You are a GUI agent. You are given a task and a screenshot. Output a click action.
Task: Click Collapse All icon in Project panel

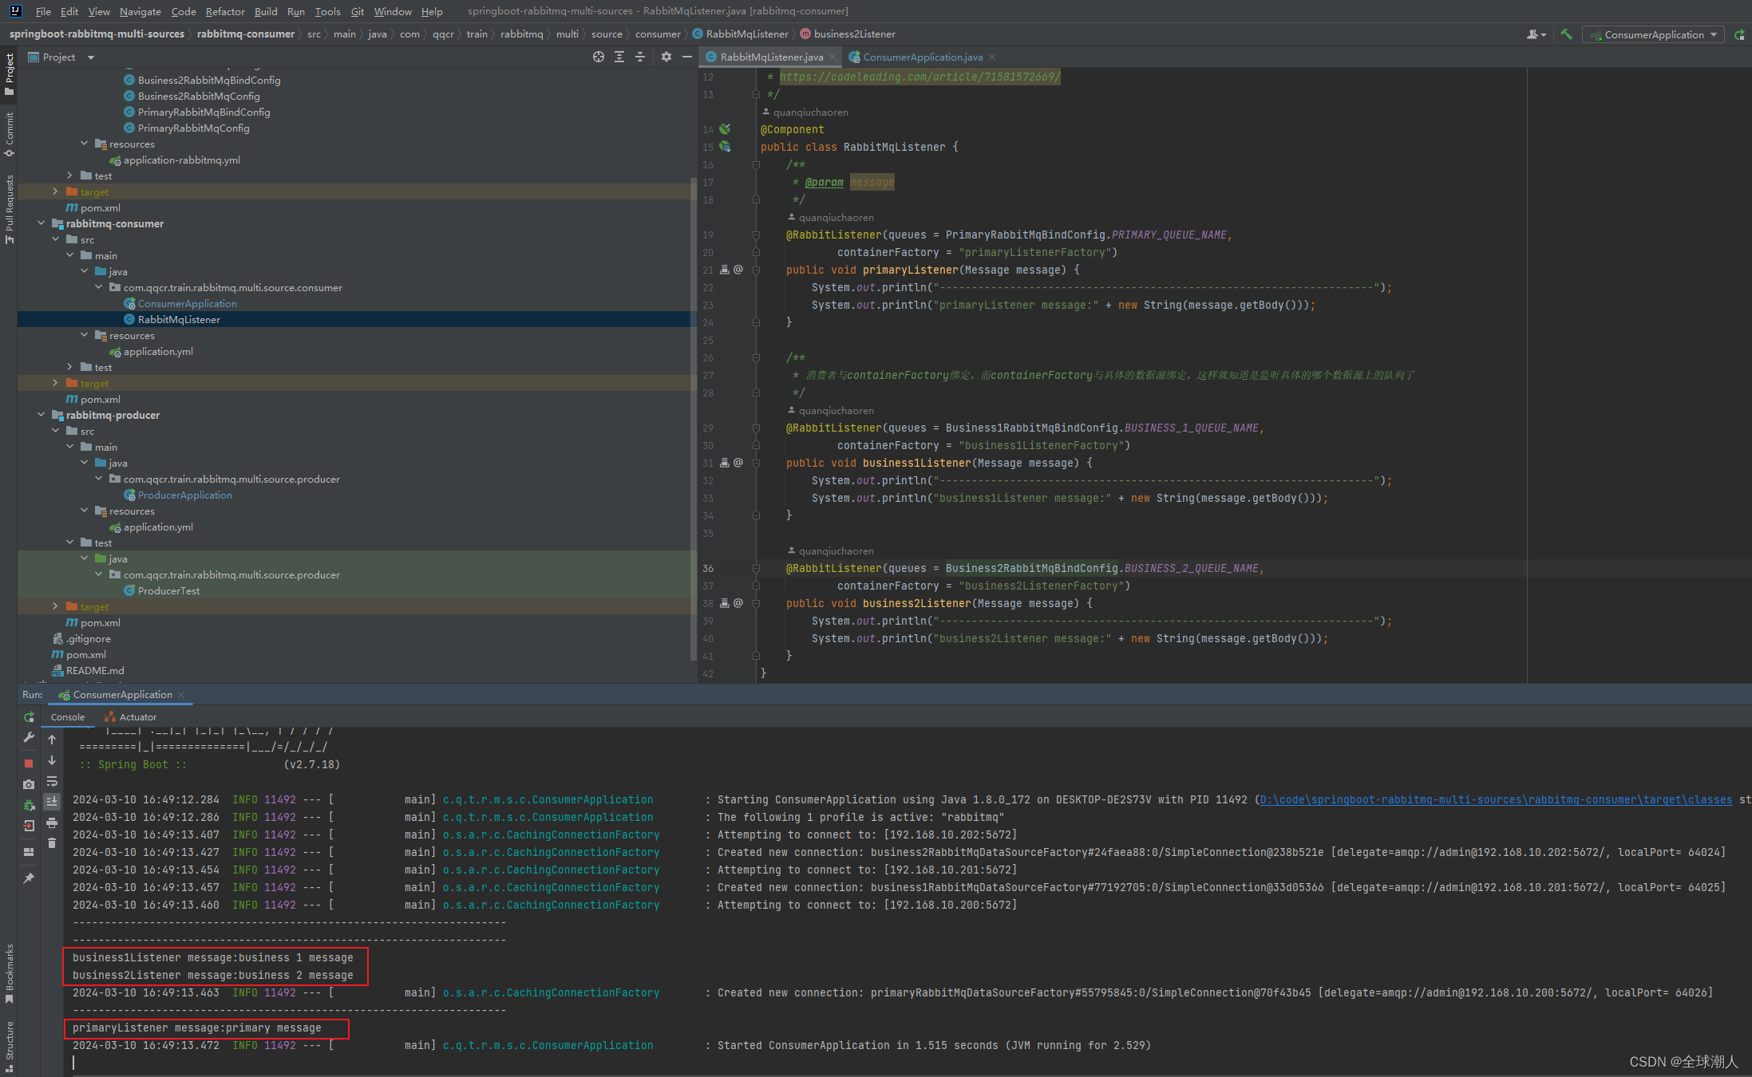[640, 57]
